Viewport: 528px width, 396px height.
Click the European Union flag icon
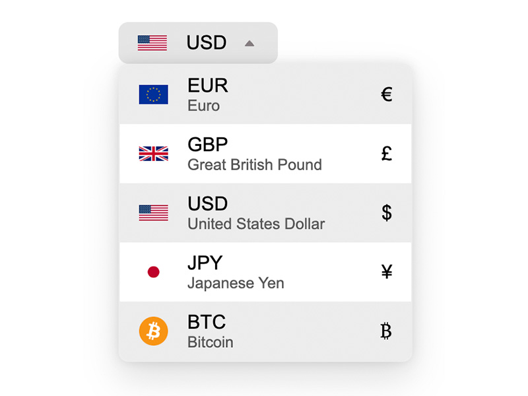tap(153, 94)
